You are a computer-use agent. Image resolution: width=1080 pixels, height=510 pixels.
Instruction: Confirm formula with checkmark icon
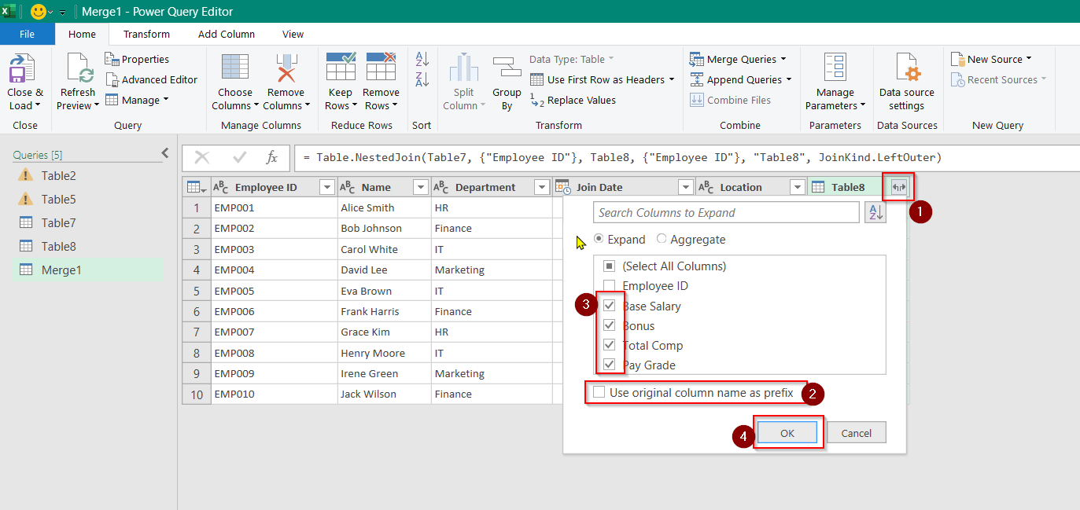pyautogui.click(x=240, y=157)
